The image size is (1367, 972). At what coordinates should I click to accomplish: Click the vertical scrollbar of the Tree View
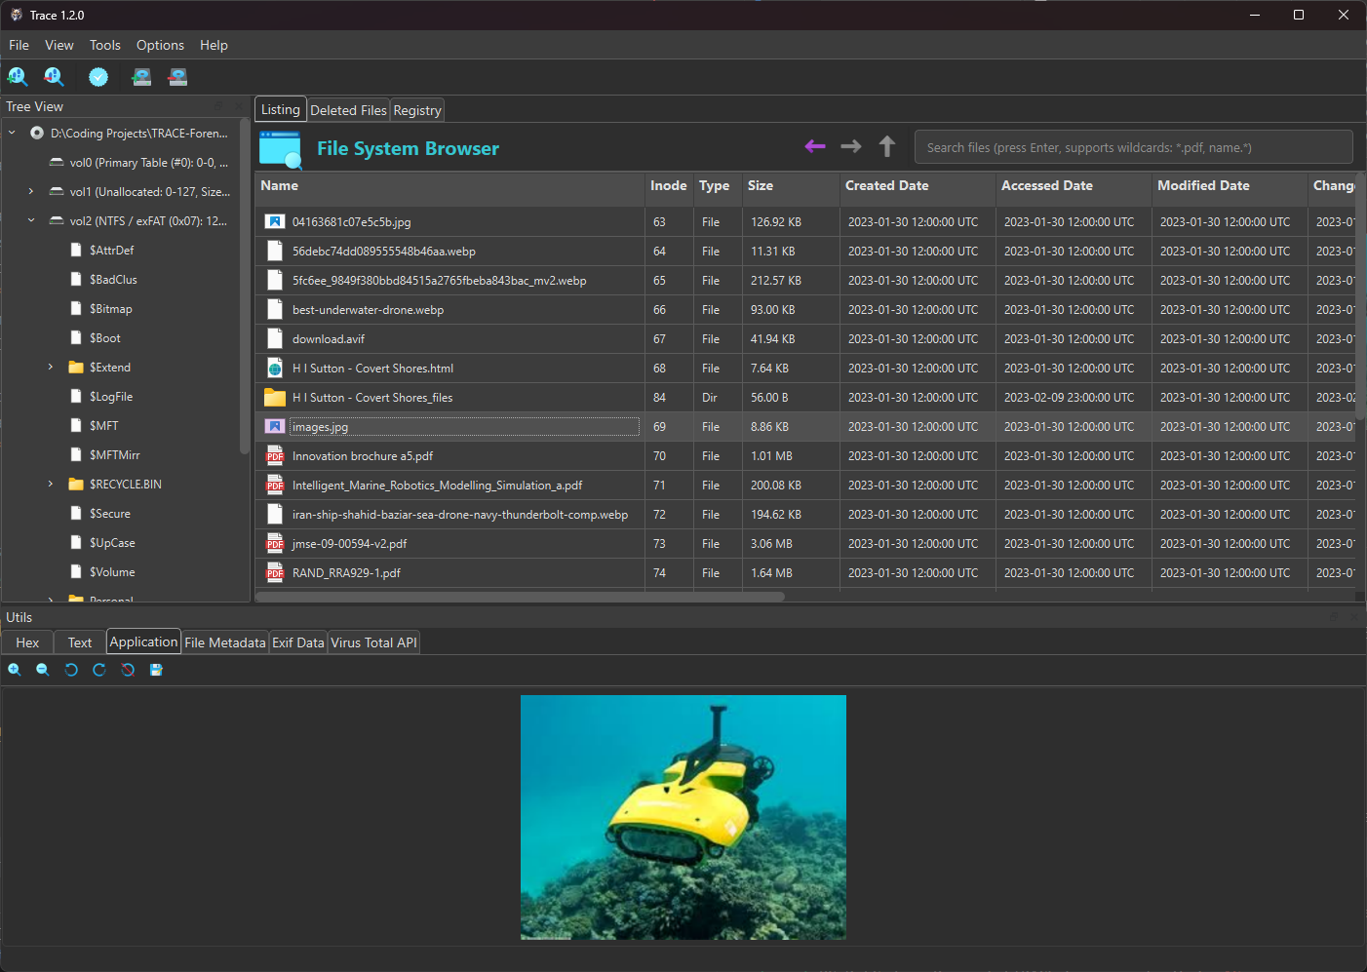tap(244, 288)
